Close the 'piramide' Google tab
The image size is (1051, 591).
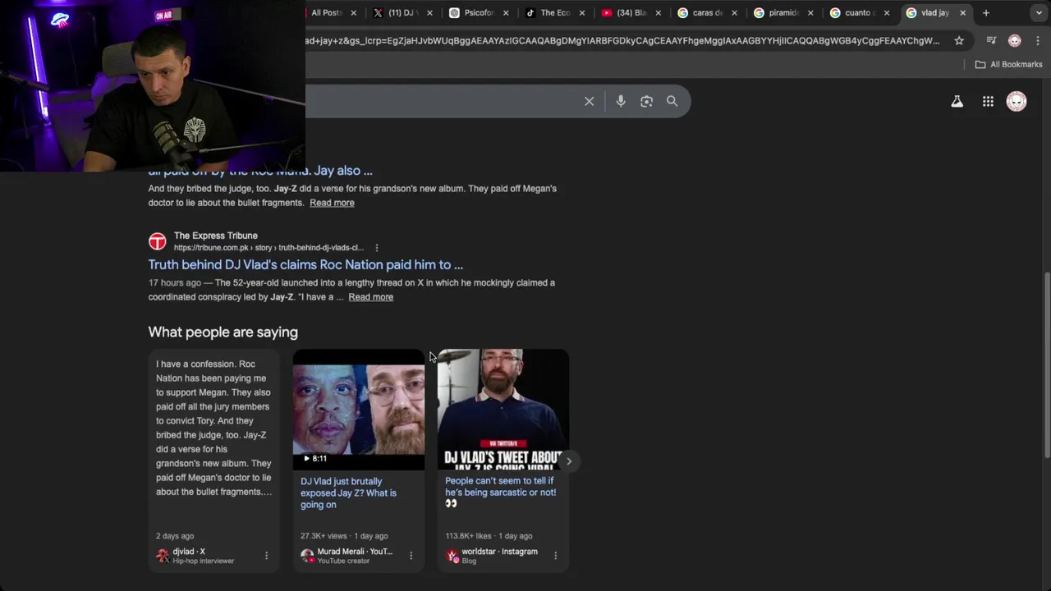810,12
